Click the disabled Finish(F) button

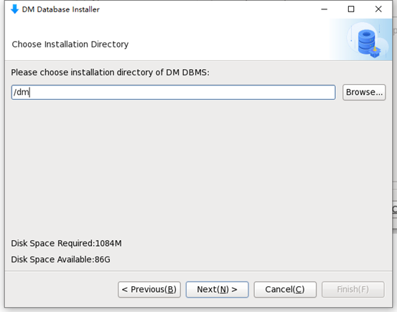point(353,290)
